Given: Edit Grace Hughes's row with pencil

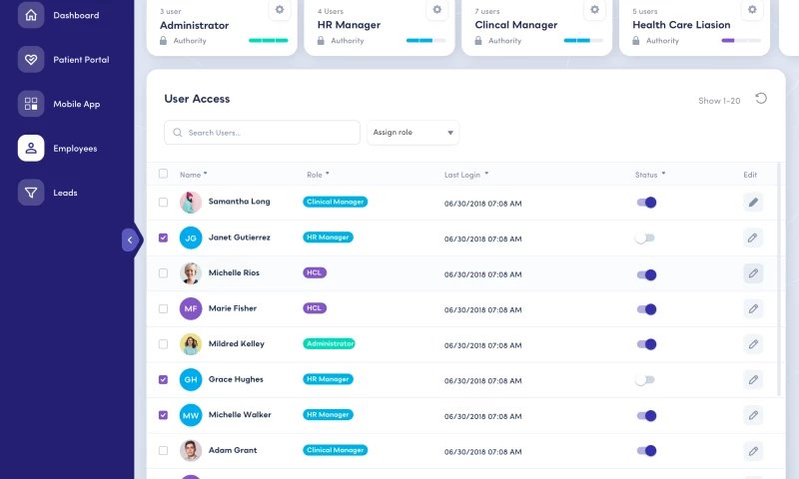Looking at the screenshot, I should 753,380.
